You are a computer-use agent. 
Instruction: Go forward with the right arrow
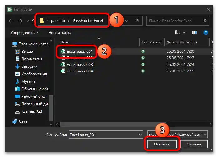tap(20, 21)
